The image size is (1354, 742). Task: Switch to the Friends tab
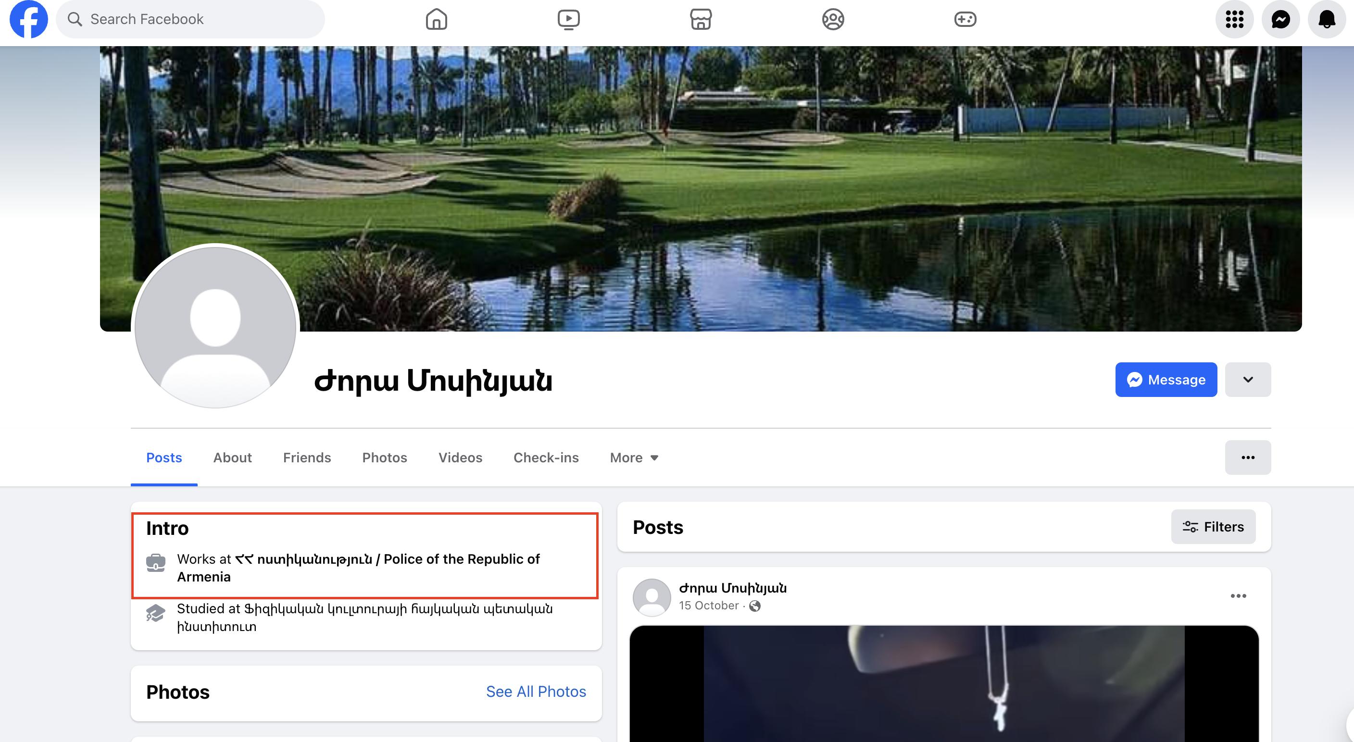pos(307,458)
